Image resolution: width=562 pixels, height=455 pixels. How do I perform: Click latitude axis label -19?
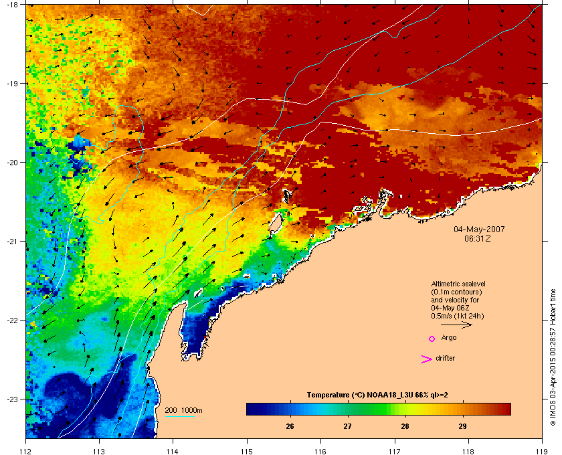coord(12,84)
